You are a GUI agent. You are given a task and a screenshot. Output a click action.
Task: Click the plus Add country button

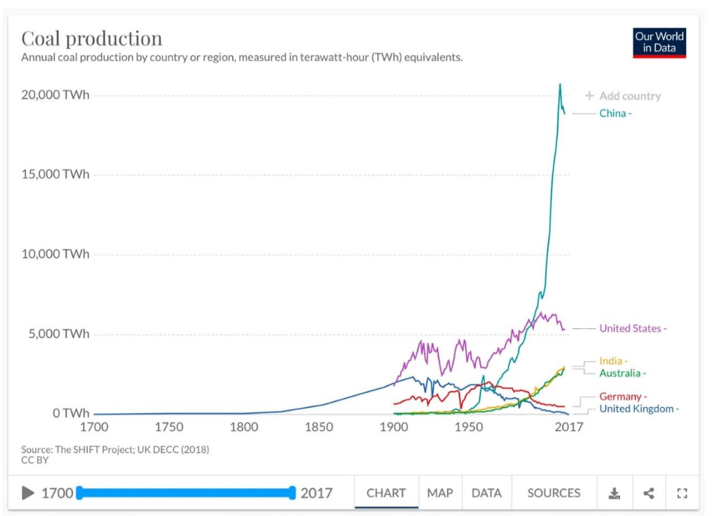click(x=623, y=96)
